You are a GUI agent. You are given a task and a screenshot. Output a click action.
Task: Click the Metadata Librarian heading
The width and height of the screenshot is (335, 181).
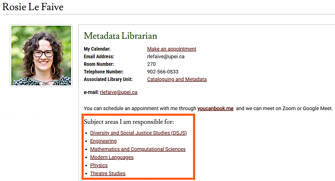(x=120, y=36)
